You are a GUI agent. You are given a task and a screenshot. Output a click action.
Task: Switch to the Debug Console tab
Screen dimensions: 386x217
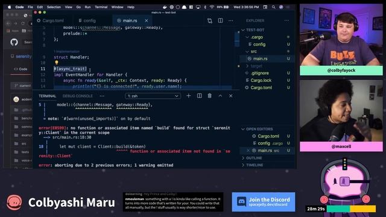pyautogui.click(x=78, y=96)
